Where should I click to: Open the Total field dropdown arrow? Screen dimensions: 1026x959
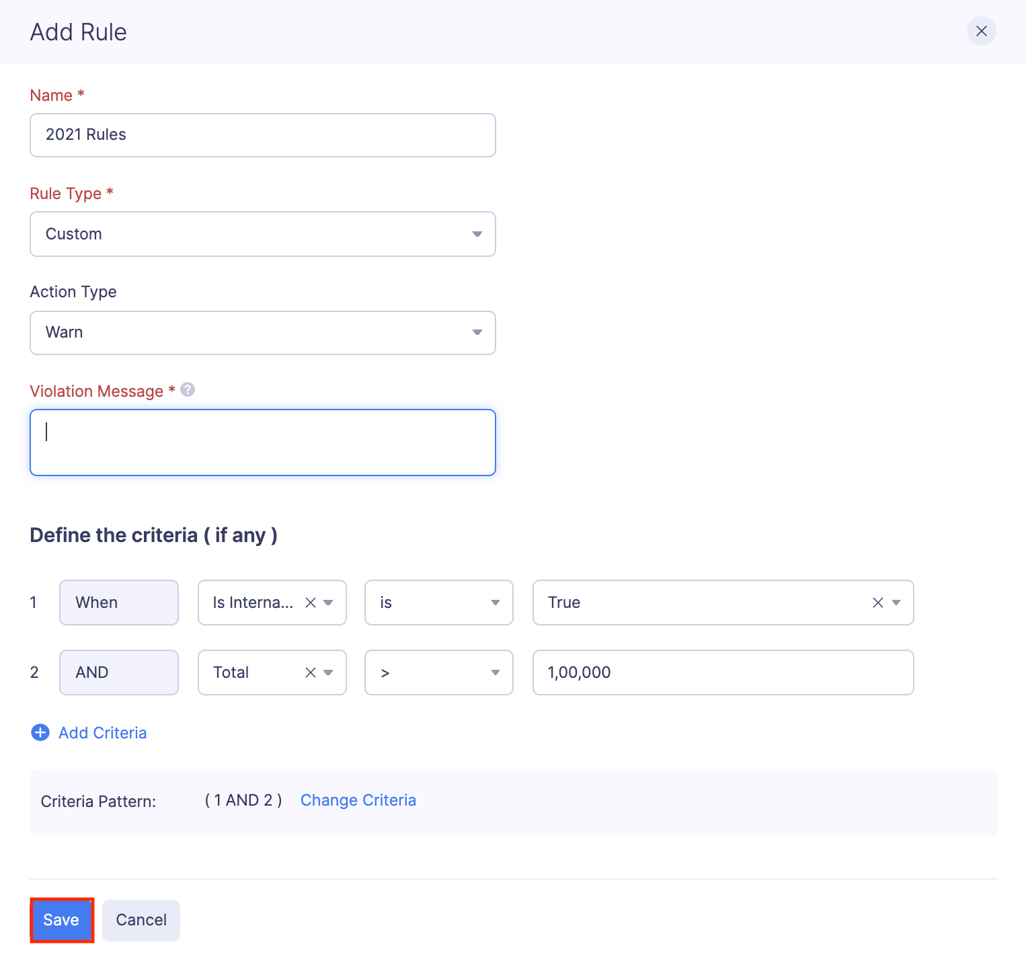tap(329, 673)
